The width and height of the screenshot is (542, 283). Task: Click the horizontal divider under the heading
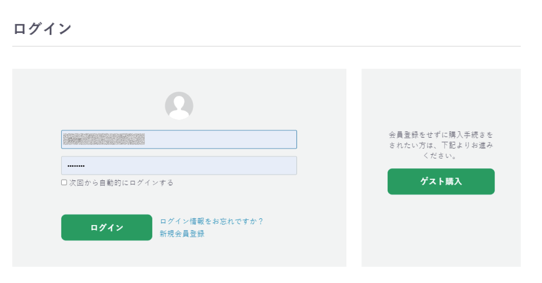point(266,46)
